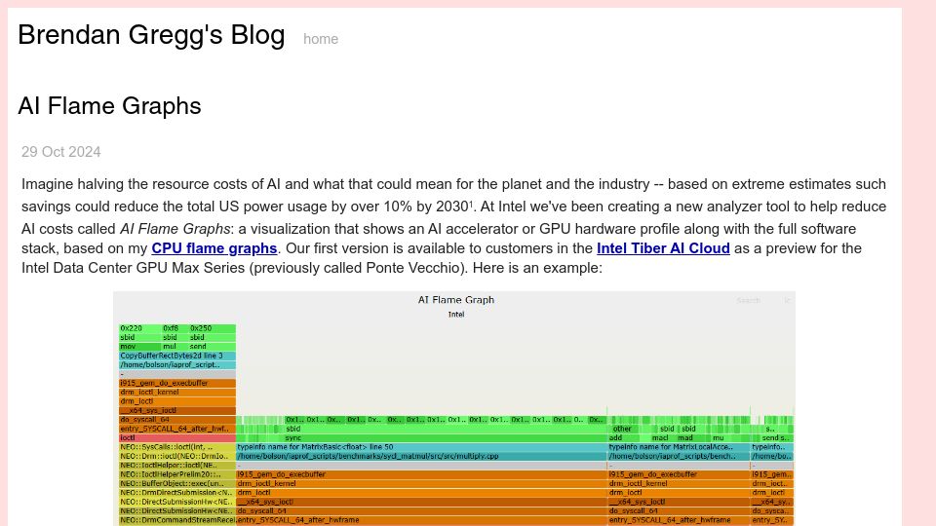Select the NEO::SysCalls::ioctl frame
The width and height of the screenshot is (936, 526).
(177, 447)
